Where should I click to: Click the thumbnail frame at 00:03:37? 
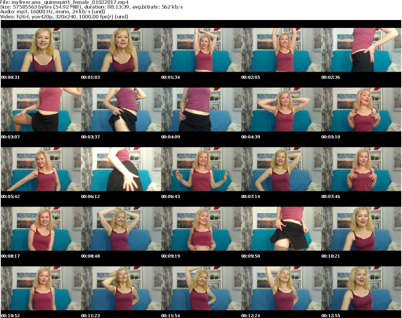click(x=121, y=109)
